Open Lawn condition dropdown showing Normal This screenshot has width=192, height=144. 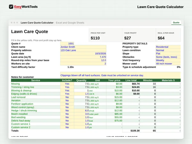pos(168,50)
